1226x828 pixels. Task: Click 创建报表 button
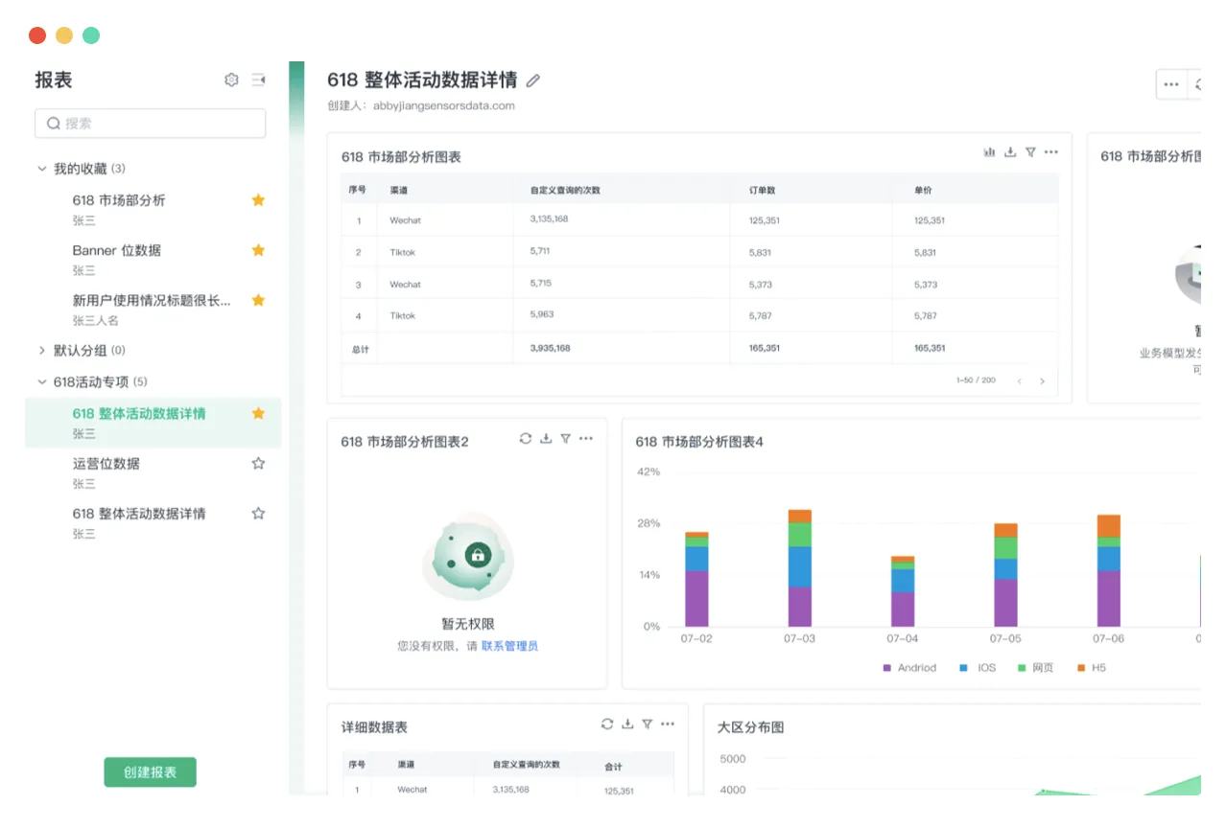(x=150, y=772)
